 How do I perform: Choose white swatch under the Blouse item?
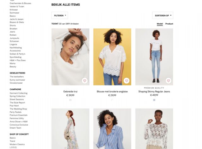pos(112,100)
